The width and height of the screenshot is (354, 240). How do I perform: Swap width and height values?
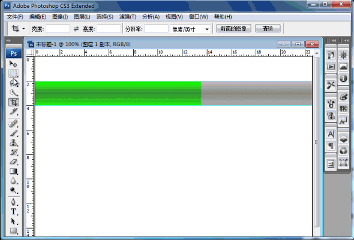click(76, 29)
